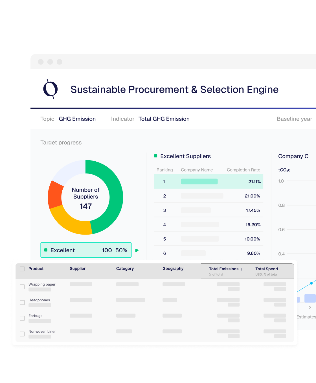Select the Excellent 100 50% legend button
316x383 pixels.
click(x=86, y=250)
